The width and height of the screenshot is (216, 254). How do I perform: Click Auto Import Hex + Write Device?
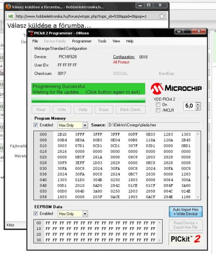(x=186, y=212)
